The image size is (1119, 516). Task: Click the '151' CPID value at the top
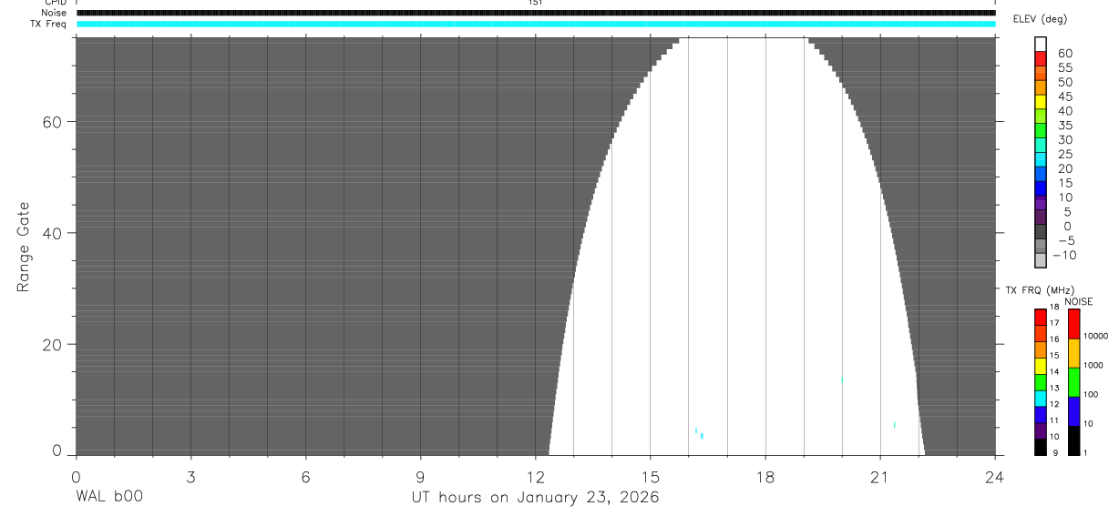[535, 3]
